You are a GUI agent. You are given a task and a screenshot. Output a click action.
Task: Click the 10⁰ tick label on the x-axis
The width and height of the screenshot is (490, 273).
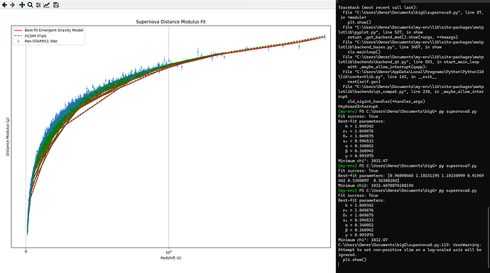(169, 252)
